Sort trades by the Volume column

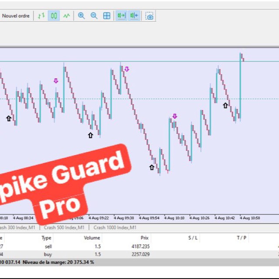(x=92, y=238)
